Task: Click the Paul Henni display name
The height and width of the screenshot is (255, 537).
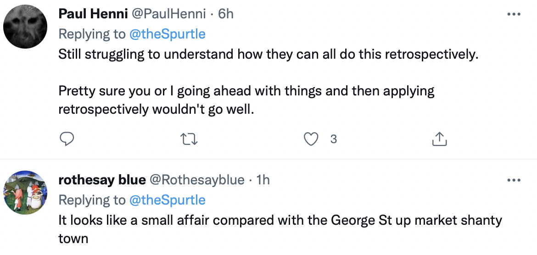Action: [93, 14]
